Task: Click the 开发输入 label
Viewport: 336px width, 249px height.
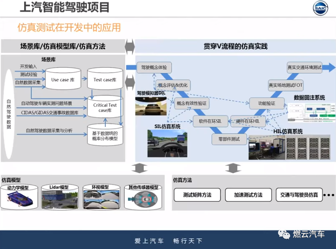Action: coord(28,66)
